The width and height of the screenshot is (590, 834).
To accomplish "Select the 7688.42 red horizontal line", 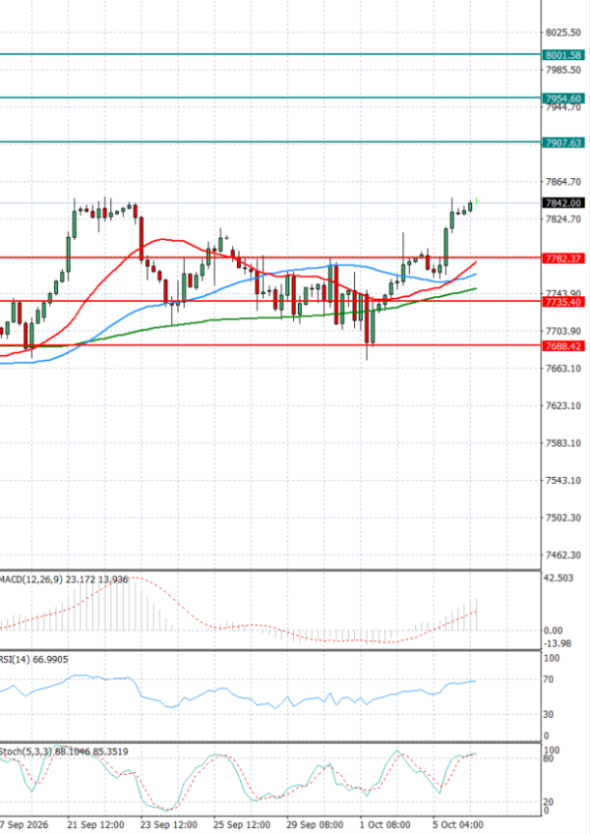I will click(x=270, y=345).
